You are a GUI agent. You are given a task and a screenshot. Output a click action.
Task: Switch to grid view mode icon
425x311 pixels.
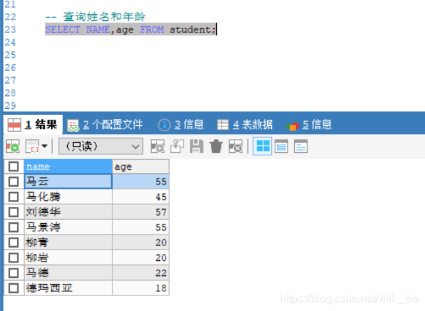coord(262,146)
